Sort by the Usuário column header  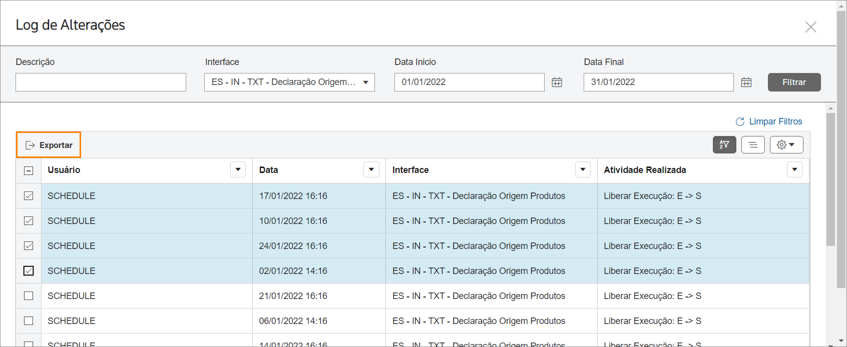(64, 170)
